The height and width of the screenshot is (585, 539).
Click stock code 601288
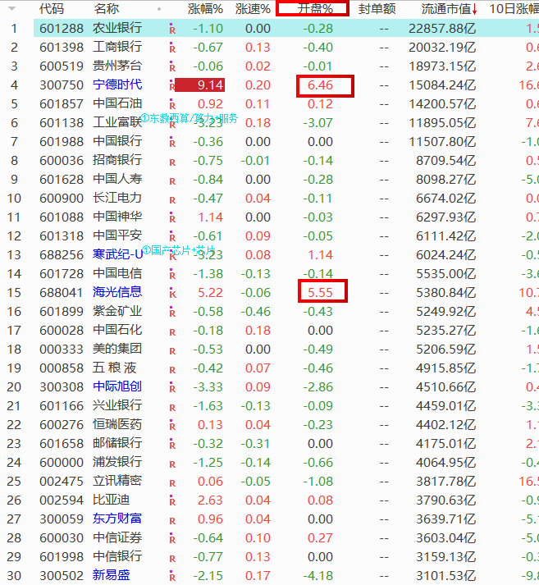pyautogui.click(x=62, y=29)
